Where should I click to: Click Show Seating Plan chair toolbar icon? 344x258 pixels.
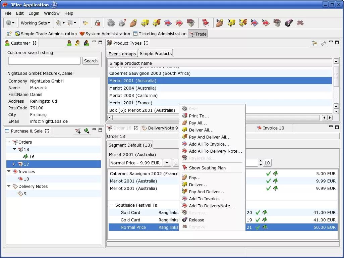coord(205,23)
